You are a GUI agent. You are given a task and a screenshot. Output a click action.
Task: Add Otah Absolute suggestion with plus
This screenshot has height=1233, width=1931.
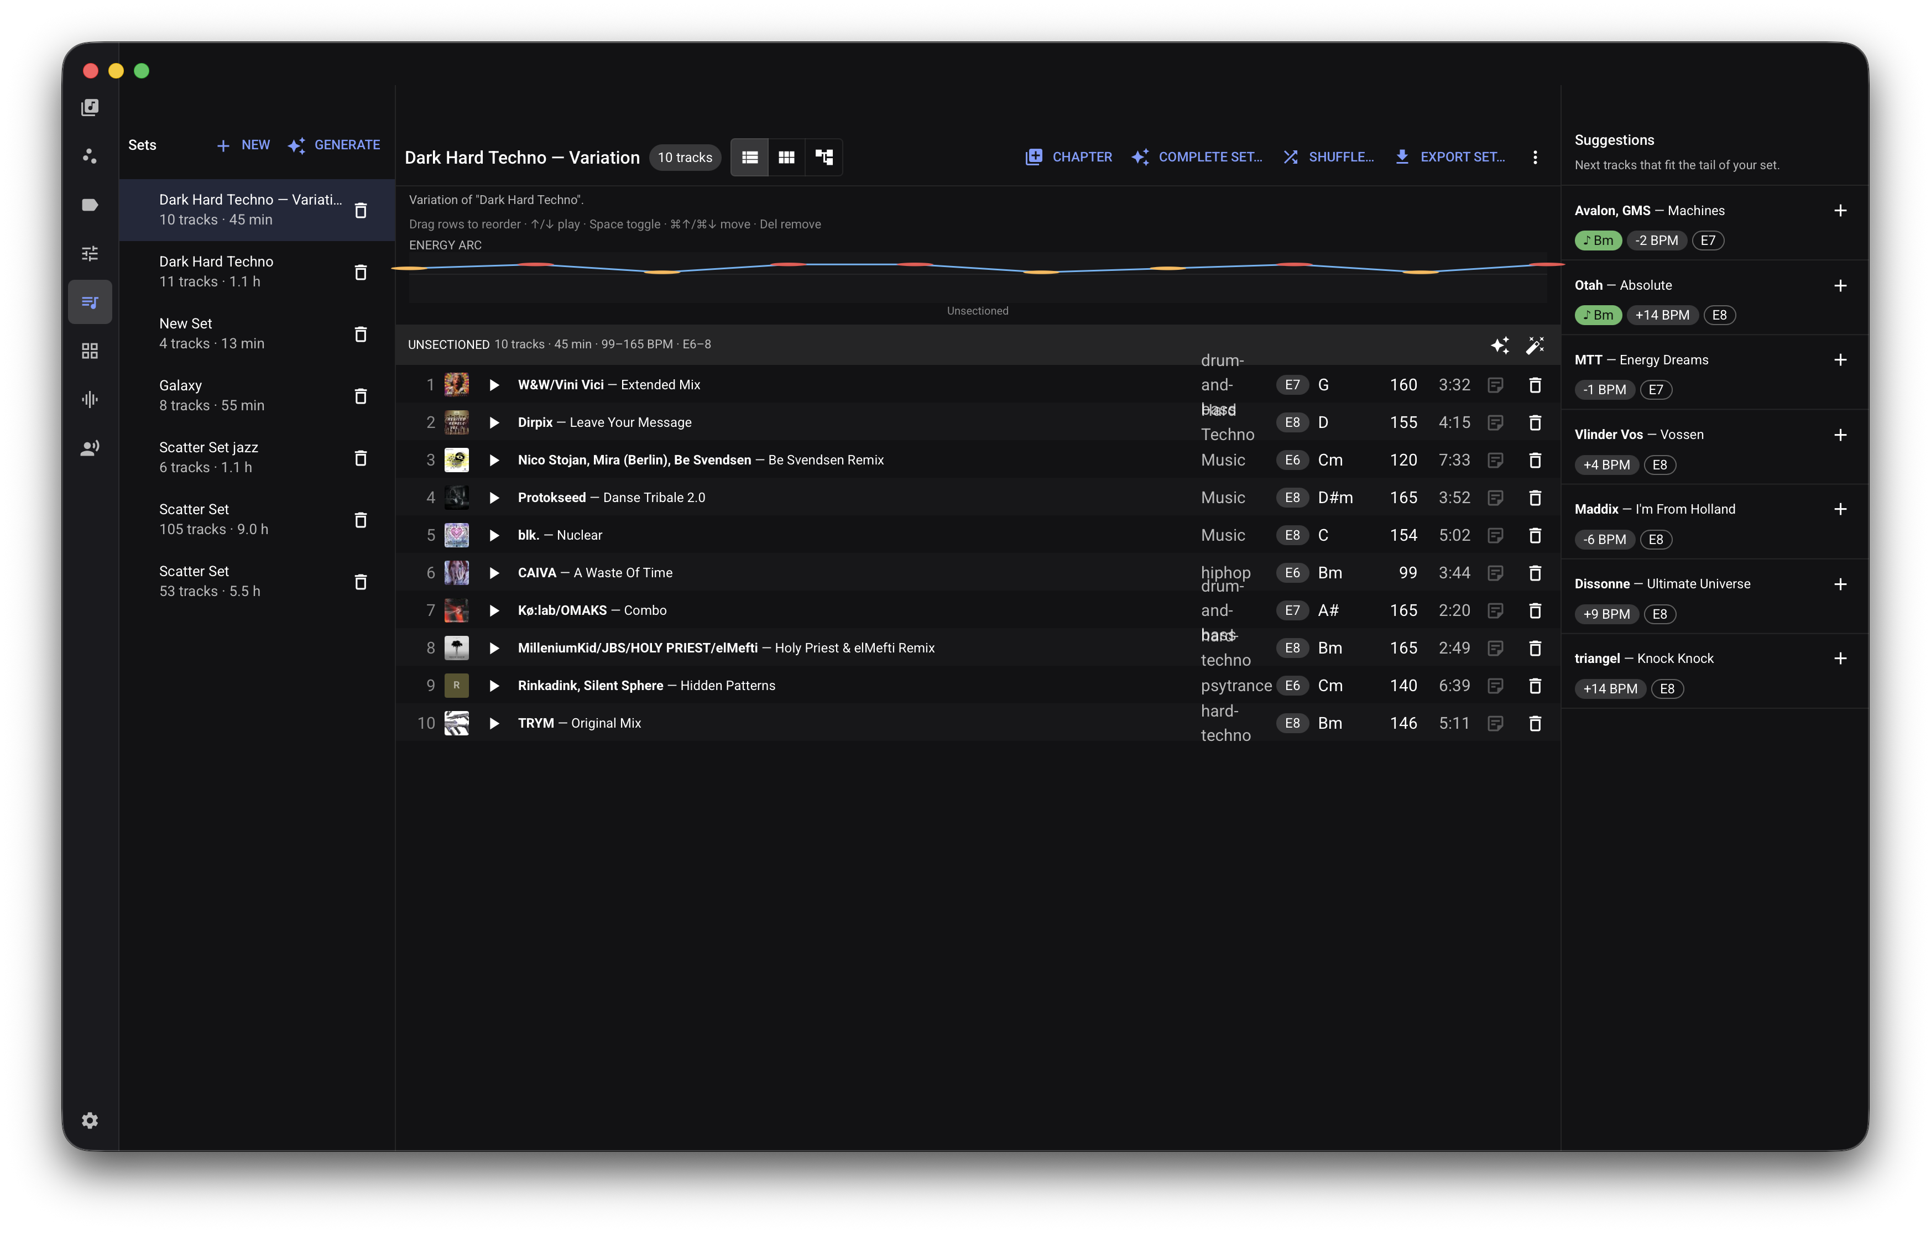[x=1840, y=285]
